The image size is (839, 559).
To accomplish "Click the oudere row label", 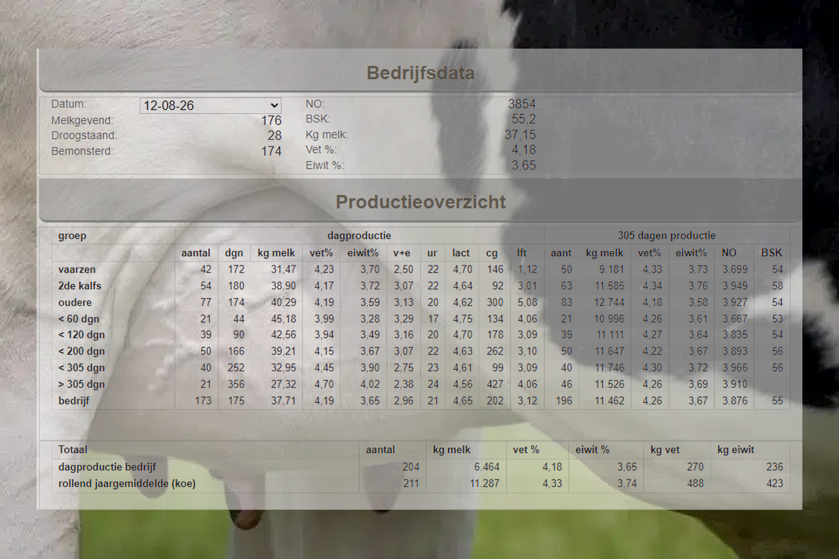I will tap(75, 302).
